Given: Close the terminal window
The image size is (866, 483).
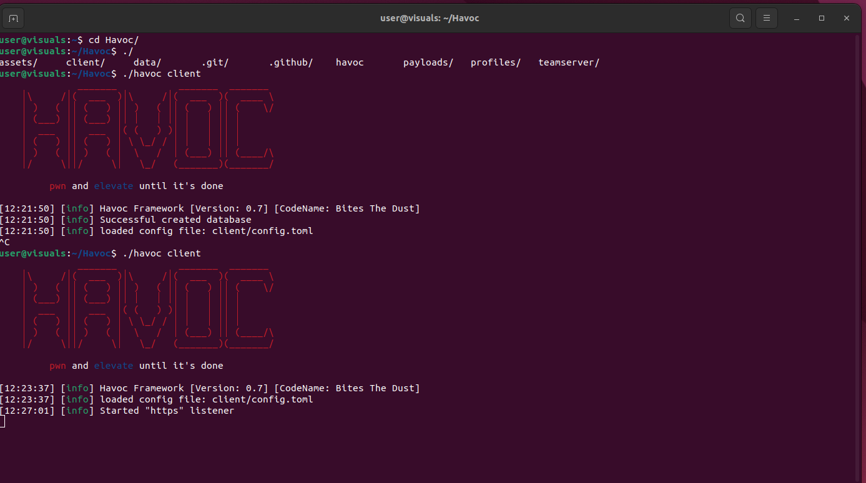Looking at the screenshot, I should (847, 18).
